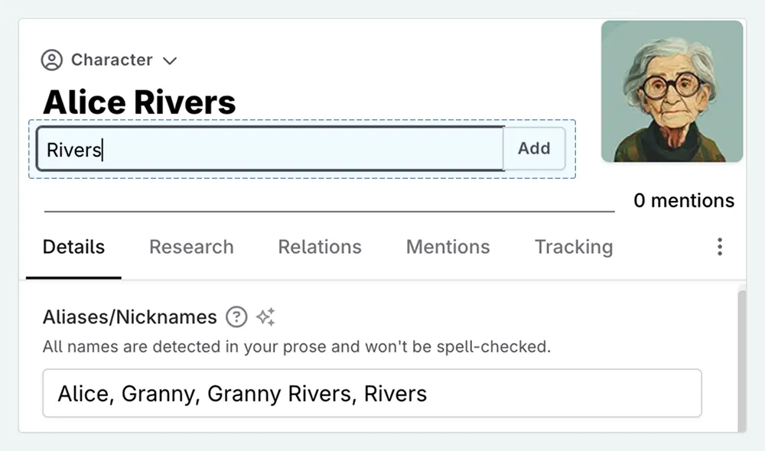The image size is (765, 451).
Task: Open the Relations tab
Action: pos(319,246)
